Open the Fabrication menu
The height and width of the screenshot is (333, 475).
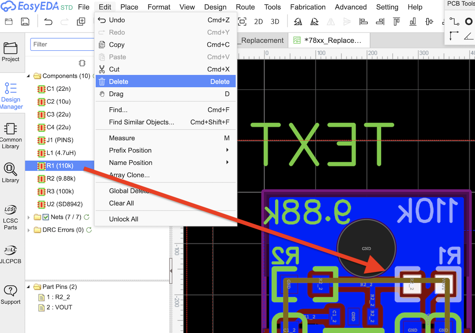(308, 7)
